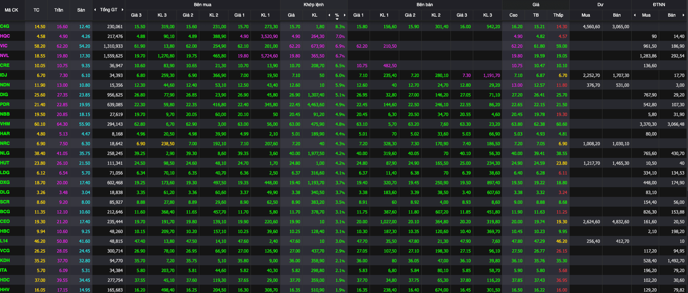Open the IDJ stock symbol
The height and width of the screenshot is (293, 688).
[4, 75]
